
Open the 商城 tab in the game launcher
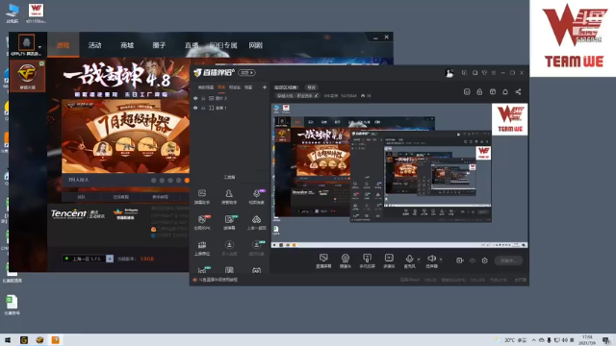[x=127, y=45]
